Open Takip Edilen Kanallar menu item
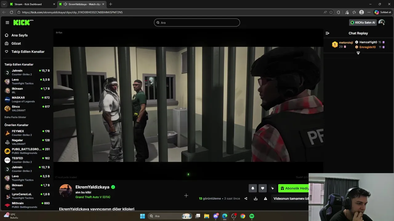Screen dimensions: 394x221 coord(28,52)
